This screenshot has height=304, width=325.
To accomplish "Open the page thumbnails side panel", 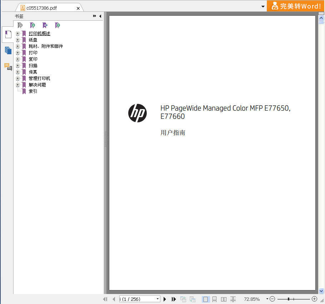I will click(8, 51).
